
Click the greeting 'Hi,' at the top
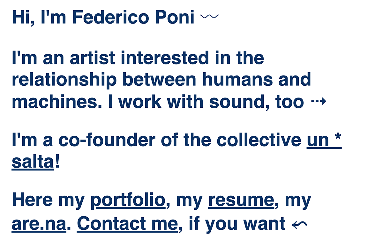tap(24, 17)
